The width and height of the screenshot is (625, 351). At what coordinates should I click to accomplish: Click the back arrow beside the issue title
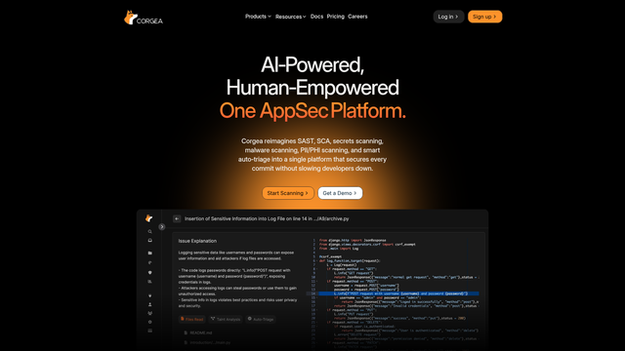(x=177, y=218)
